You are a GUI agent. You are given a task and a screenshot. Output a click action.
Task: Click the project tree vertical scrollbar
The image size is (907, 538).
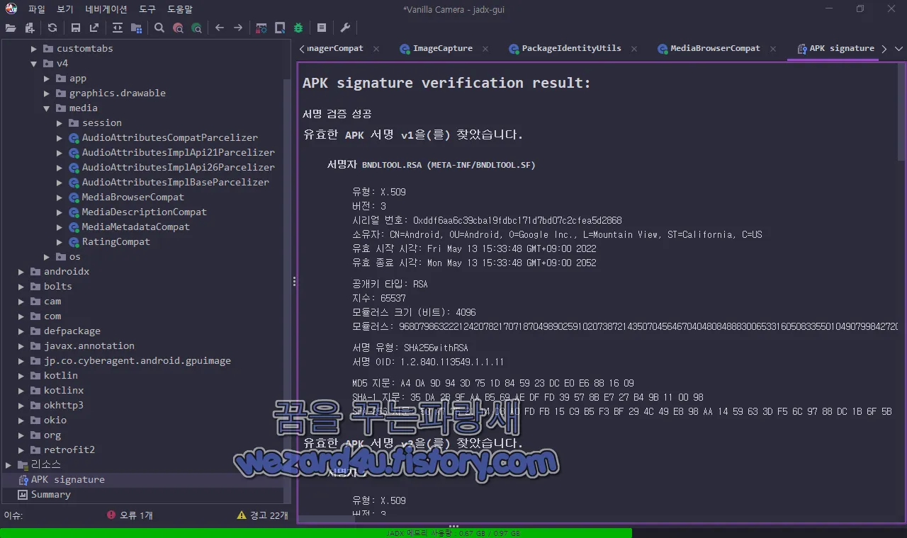pos(287,290)
